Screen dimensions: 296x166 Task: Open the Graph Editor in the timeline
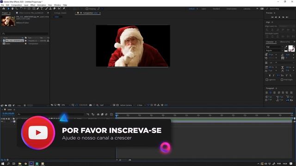[x=111, y=114]
